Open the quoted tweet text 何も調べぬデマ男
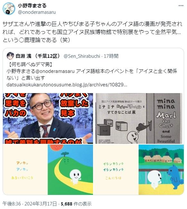The height and width of the screenshot is (209, 187). click(30, 65)
